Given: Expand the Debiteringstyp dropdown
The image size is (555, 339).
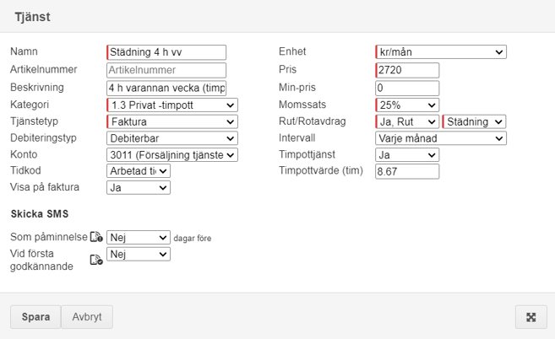Looking at the screenshot, I should point(172,138).
